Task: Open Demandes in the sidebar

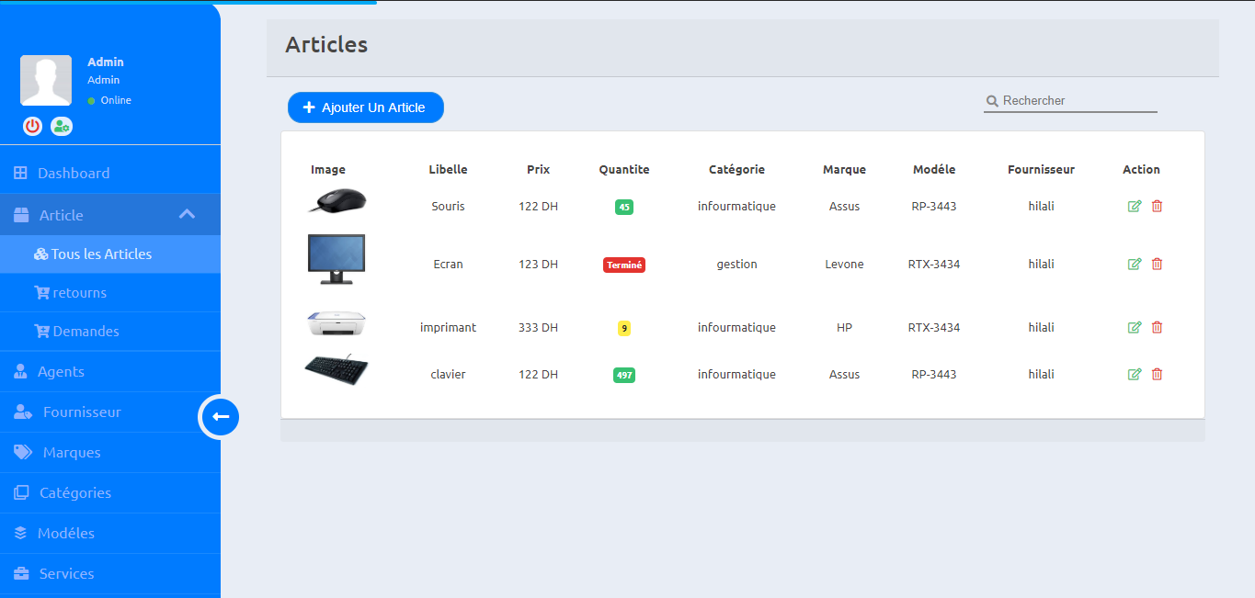Action: point(86,332)
